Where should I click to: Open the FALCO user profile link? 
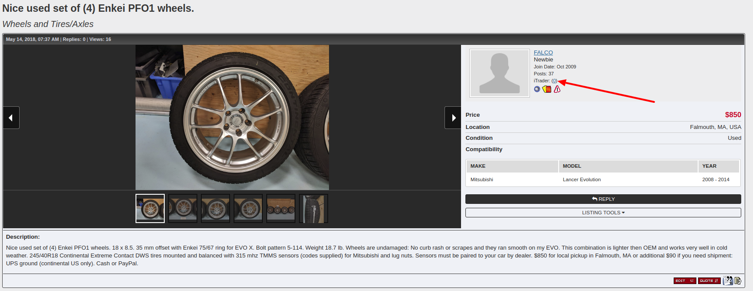pyautogui.click(x=543, y=53)
